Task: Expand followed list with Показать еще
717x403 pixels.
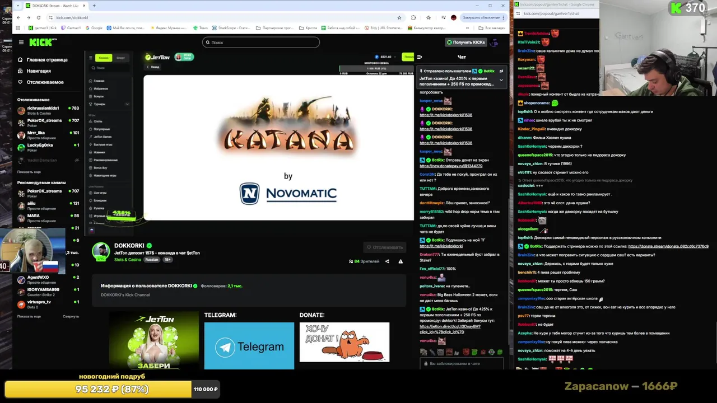Action: click(x=29, y=172)
